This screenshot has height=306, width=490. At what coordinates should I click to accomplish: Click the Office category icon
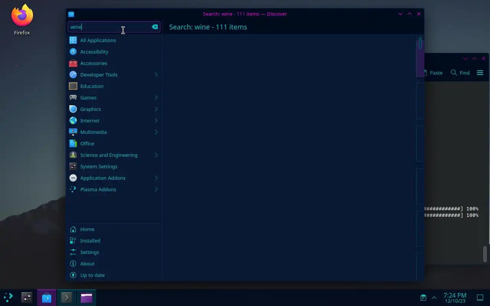click(73, 143)
